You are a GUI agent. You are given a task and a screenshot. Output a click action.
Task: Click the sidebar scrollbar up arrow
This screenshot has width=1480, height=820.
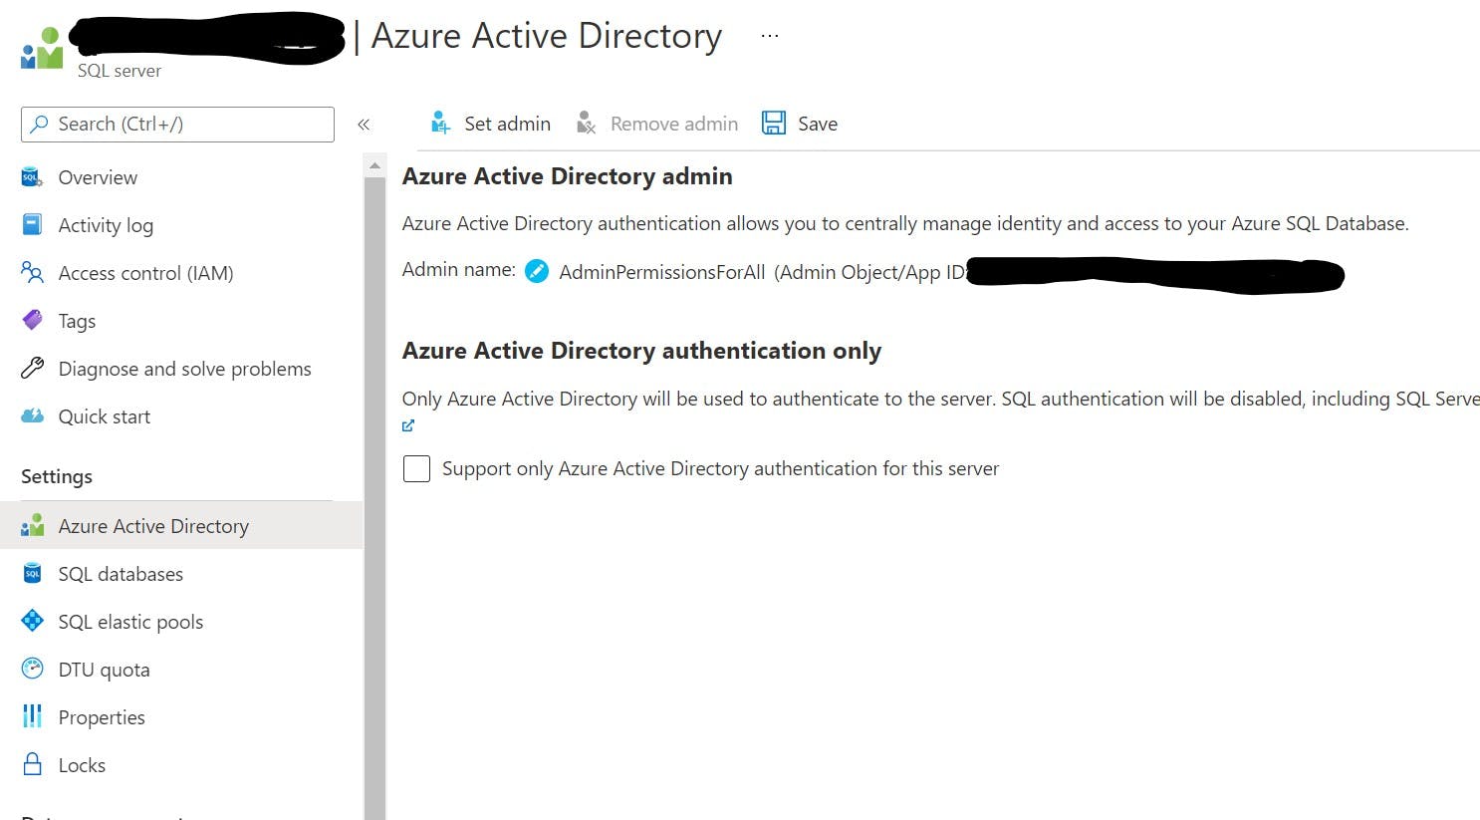[374, 165]
